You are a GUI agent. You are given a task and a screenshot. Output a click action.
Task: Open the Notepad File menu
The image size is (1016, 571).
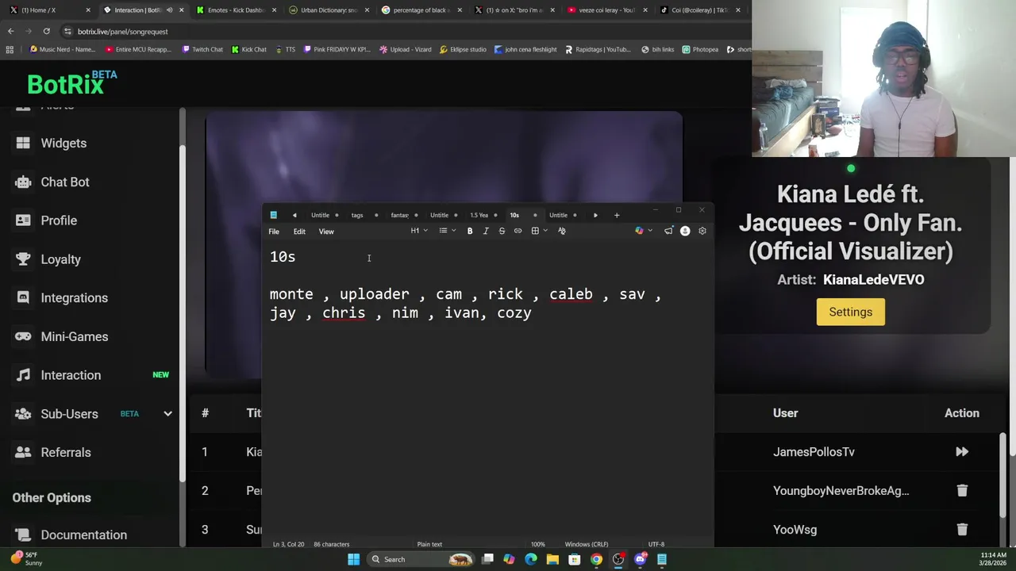274,232
